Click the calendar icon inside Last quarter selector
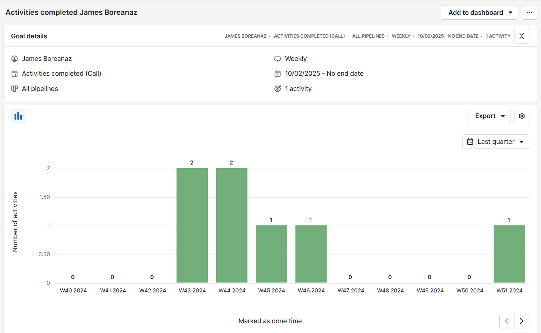 coord(471,141)
